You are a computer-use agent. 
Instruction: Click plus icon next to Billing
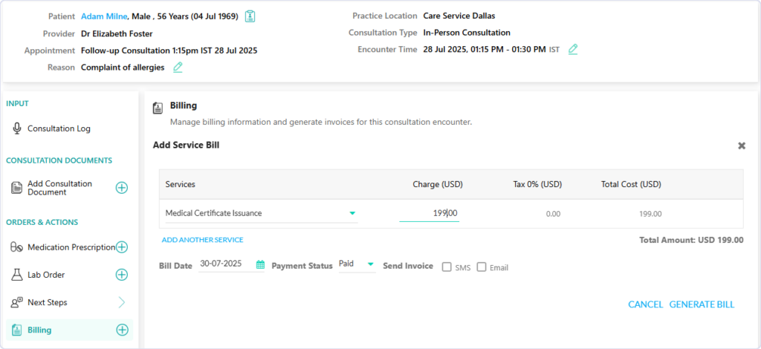pyautogui.click(x=123, y=330)
